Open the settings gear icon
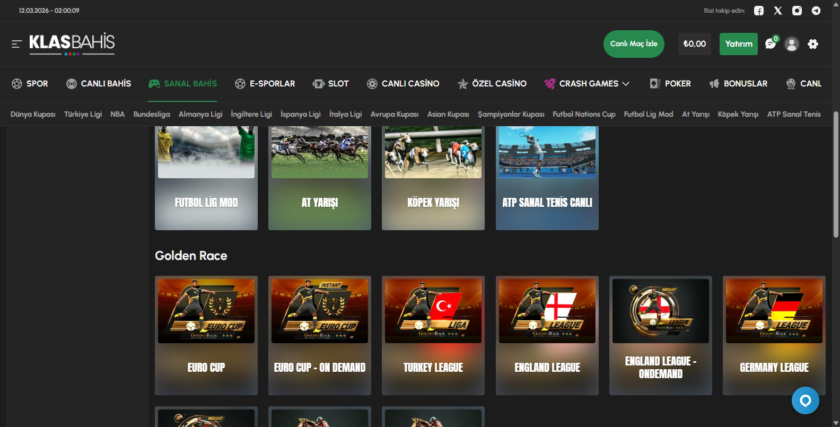Viewport: 840px width, 427px height. (x=813, y=44)
